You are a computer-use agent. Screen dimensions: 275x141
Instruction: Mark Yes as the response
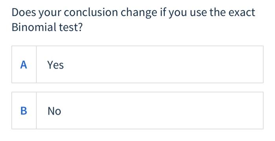pos(137,64)
